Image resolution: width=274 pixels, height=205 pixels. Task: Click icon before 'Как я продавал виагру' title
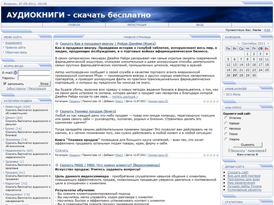[57, 44]
